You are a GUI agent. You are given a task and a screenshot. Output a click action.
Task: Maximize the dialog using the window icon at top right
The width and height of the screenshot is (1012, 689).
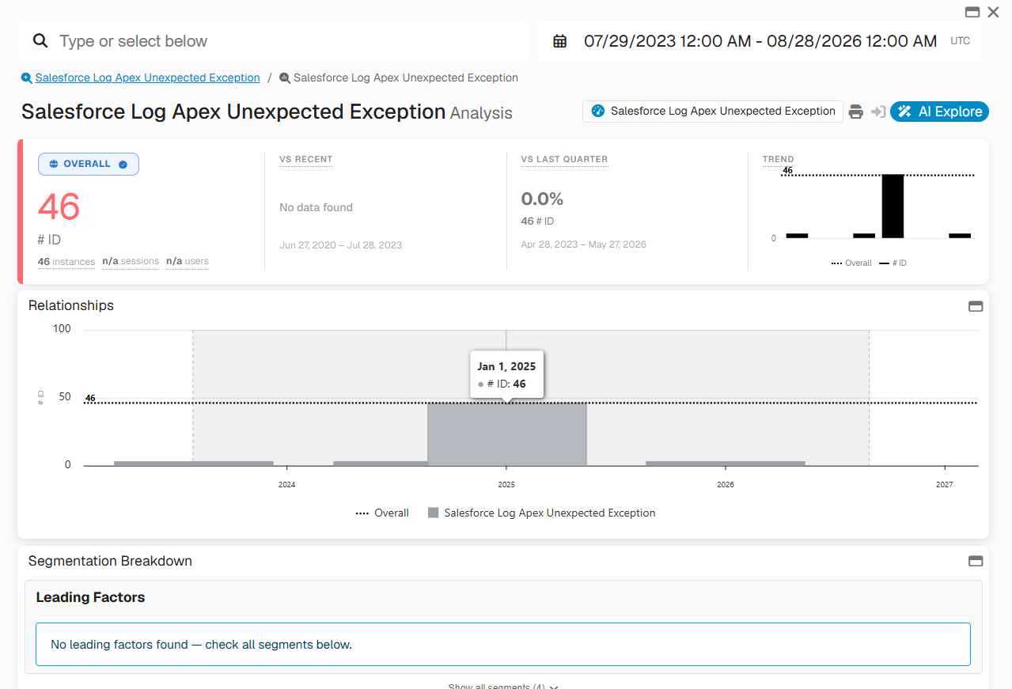coord(972,12)
